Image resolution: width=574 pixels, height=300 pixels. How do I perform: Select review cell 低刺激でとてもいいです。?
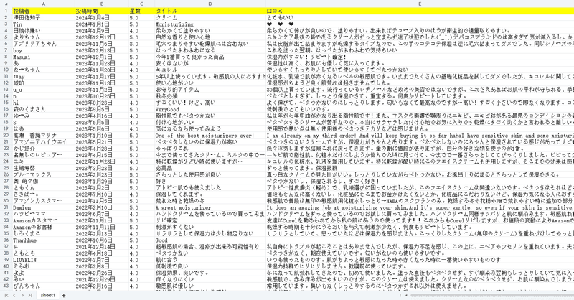(x=420, y=109)
